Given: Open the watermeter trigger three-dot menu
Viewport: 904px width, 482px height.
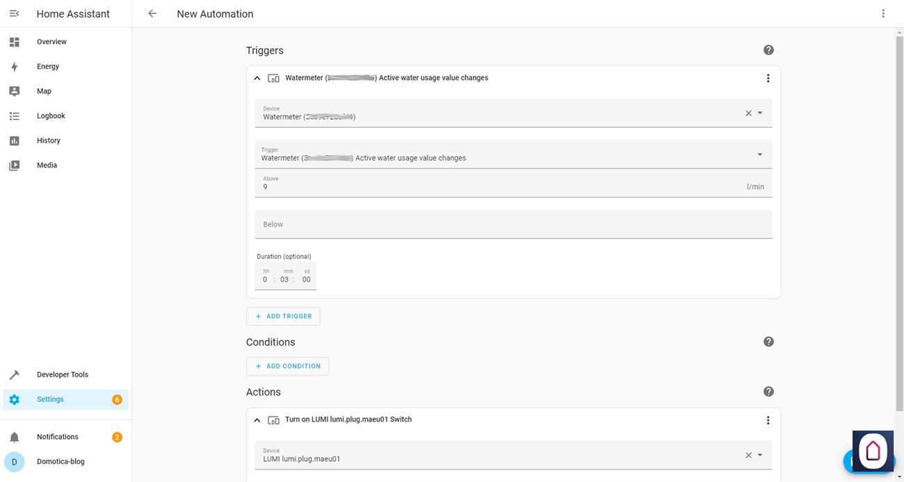Looking at the screenshot, I should pos(768,79).
